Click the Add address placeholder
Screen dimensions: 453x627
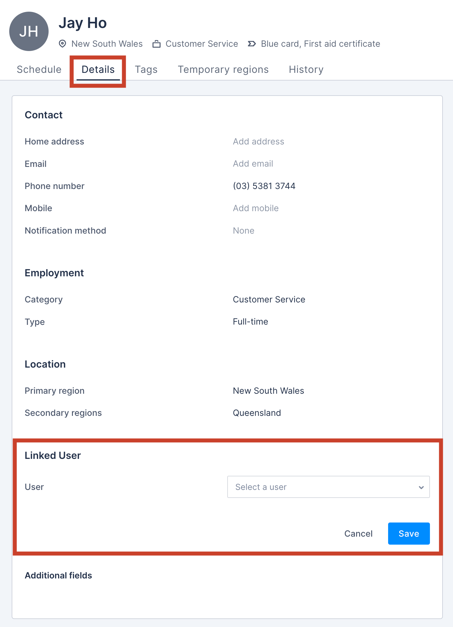258,141
